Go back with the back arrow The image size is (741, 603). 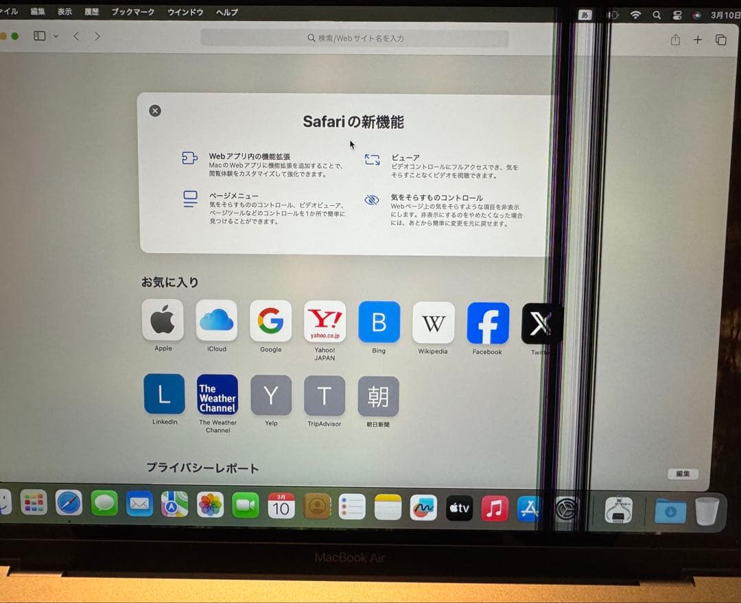pos(76,36)
